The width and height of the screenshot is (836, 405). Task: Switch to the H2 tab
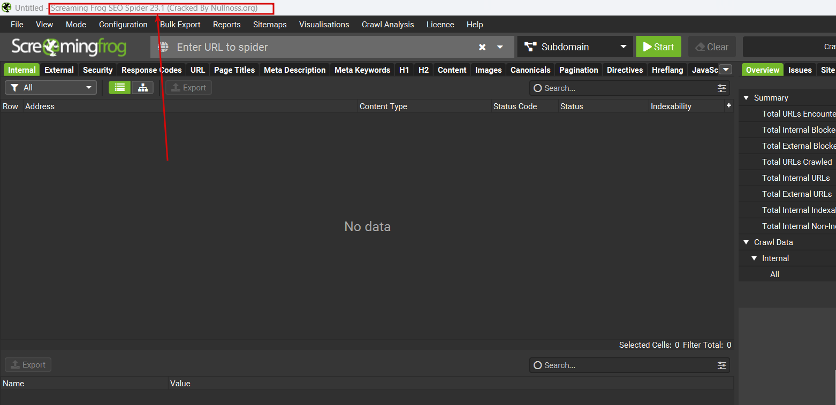pyautogui.click(x=424, y=70)
